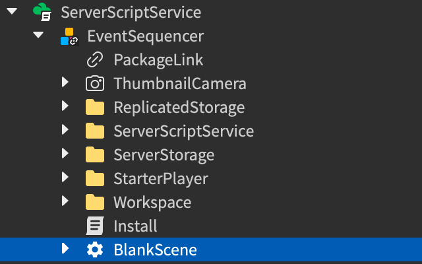Click the Install script icon
Image resolution: width=422 pixels, height=264 pixels.
click(95, 226)
